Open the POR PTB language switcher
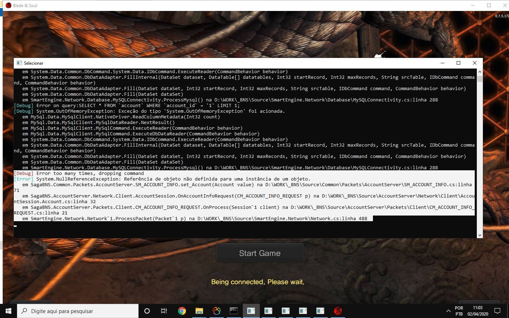 tap(459, 311)
